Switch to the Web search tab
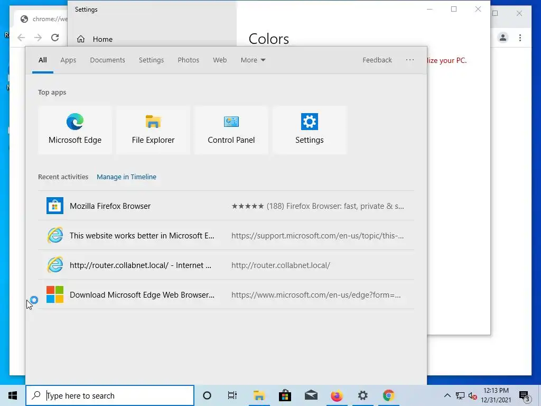Viewport: 541px width, 406px height. tap(220, 60)
